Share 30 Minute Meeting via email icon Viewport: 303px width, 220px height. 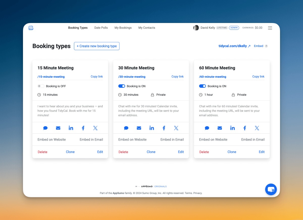tap(139, 128)
